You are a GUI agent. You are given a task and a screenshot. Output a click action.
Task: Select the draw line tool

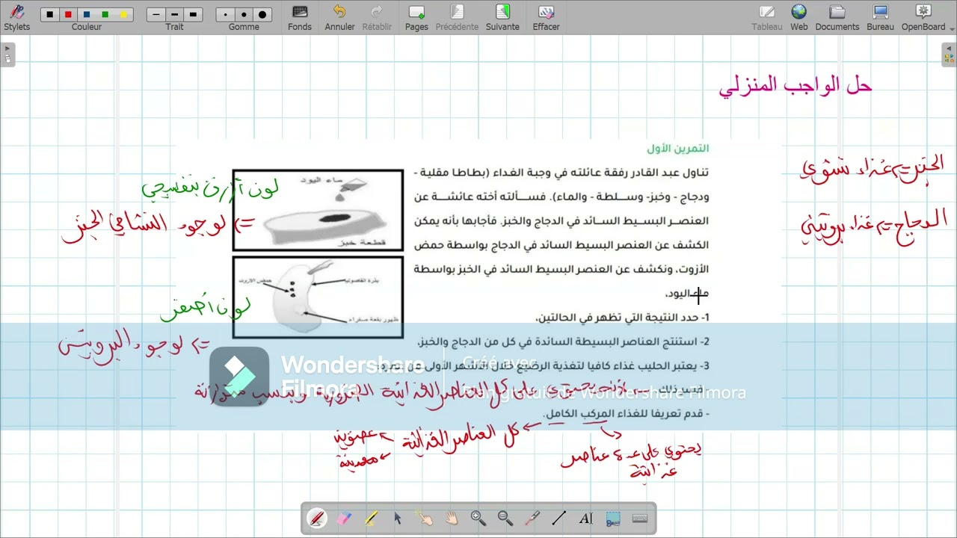tap(559, 518)
